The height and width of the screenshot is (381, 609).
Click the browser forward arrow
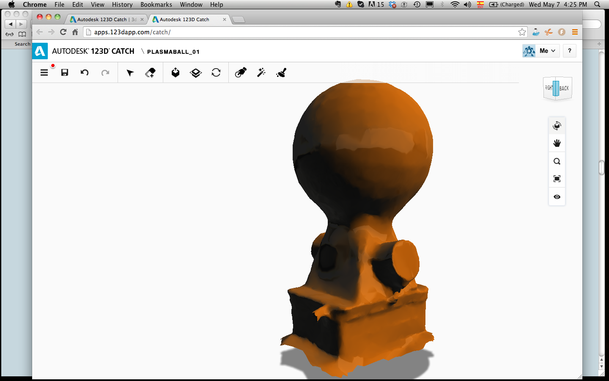click(51, 32)
